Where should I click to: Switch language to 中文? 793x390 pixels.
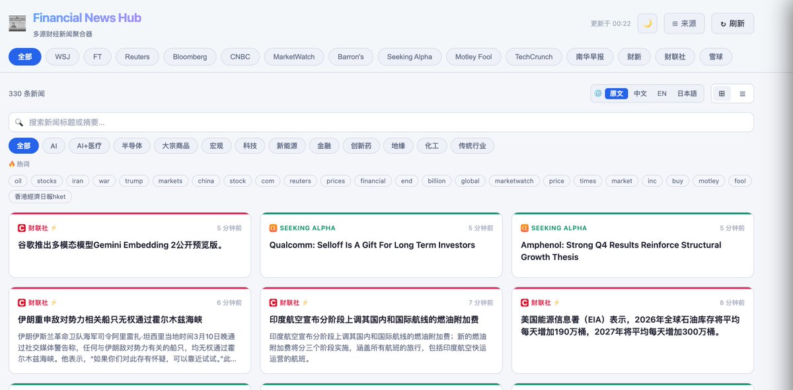coord(640,94)
